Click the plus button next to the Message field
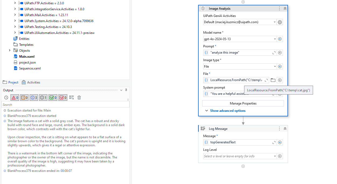 point(280,142)
